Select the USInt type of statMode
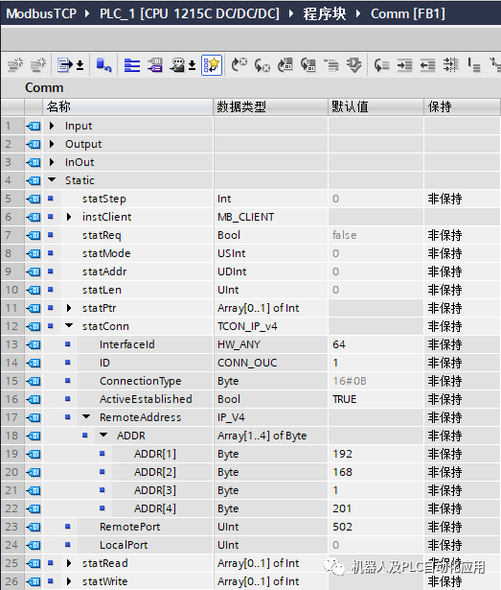 click(232, 253)
